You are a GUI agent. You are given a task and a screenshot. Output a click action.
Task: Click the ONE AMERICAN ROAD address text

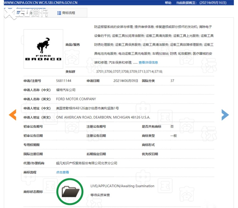(x=103, y=117)
